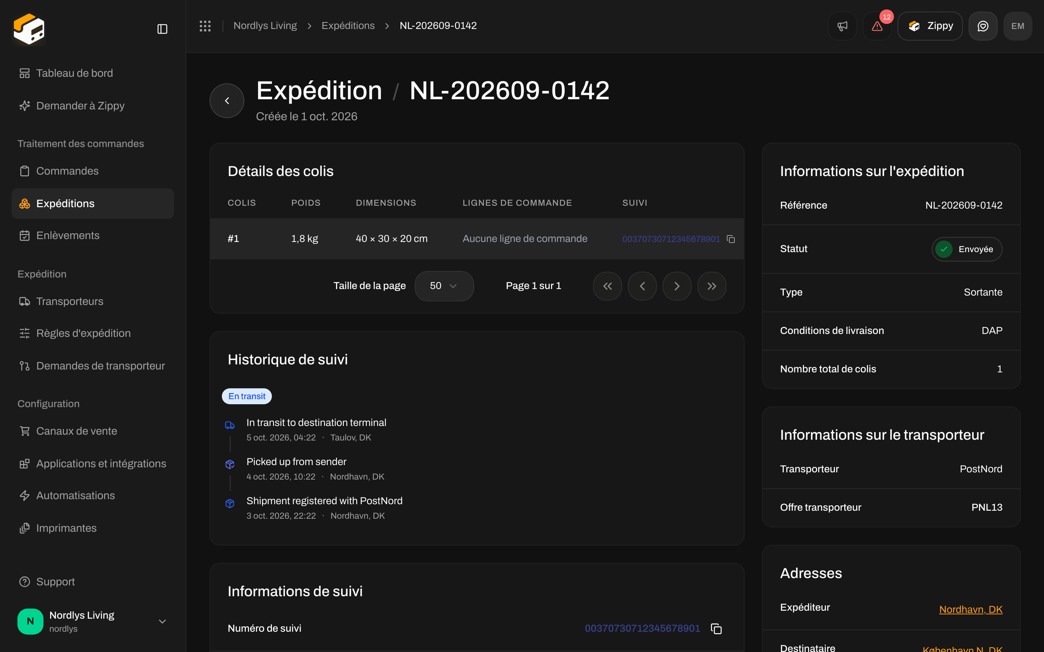
Task: Click the package icon beside Picked up from sender
Action: click(x=230, y=464)
